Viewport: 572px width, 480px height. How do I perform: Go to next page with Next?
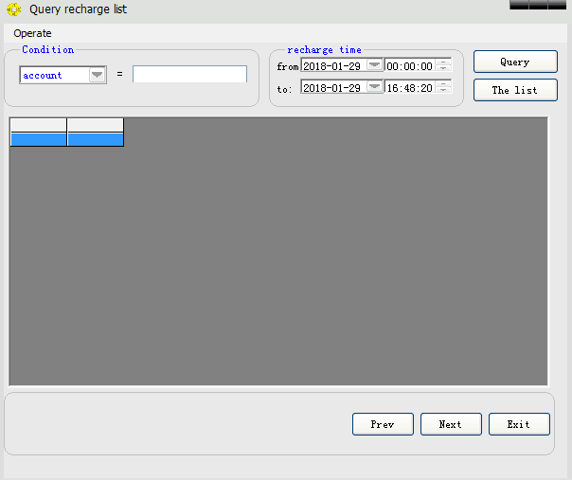tap(451, 424)
